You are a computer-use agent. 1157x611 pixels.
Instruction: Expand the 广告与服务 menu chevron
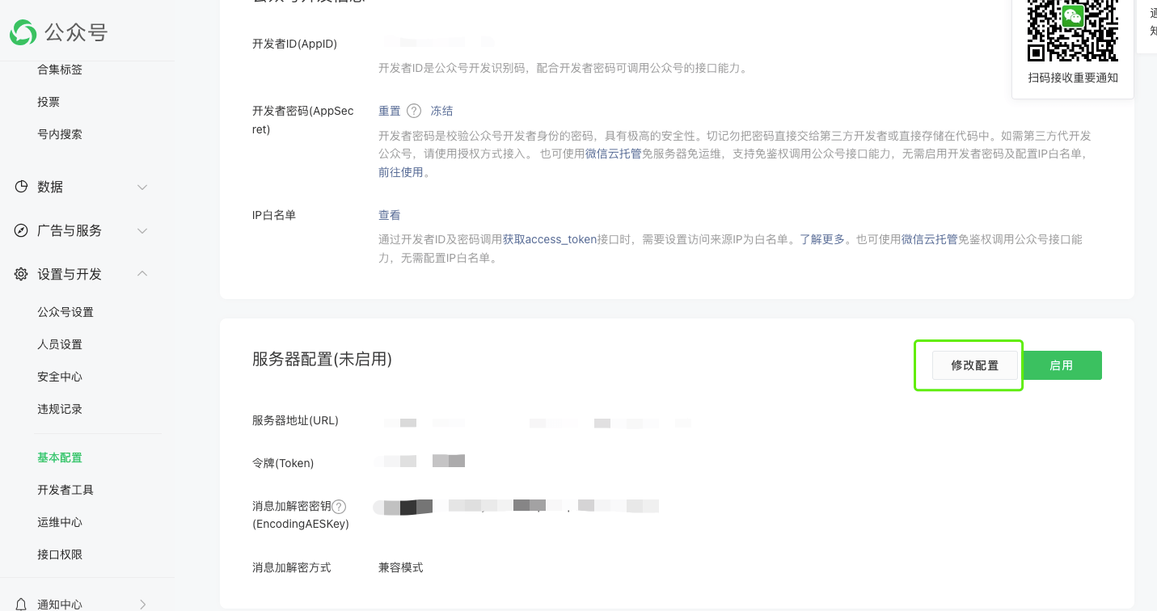click(x=142, y=230)
